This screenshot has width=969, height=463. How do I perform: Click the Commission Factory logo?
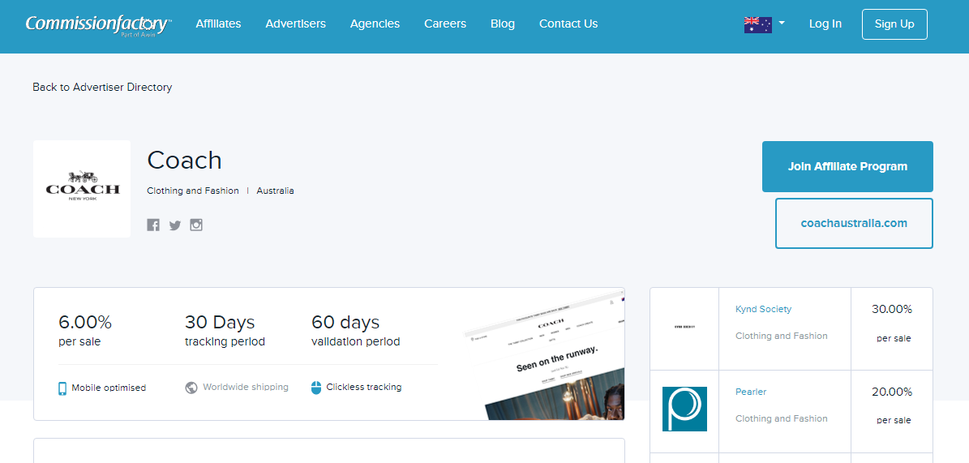(x=98, y=24)
